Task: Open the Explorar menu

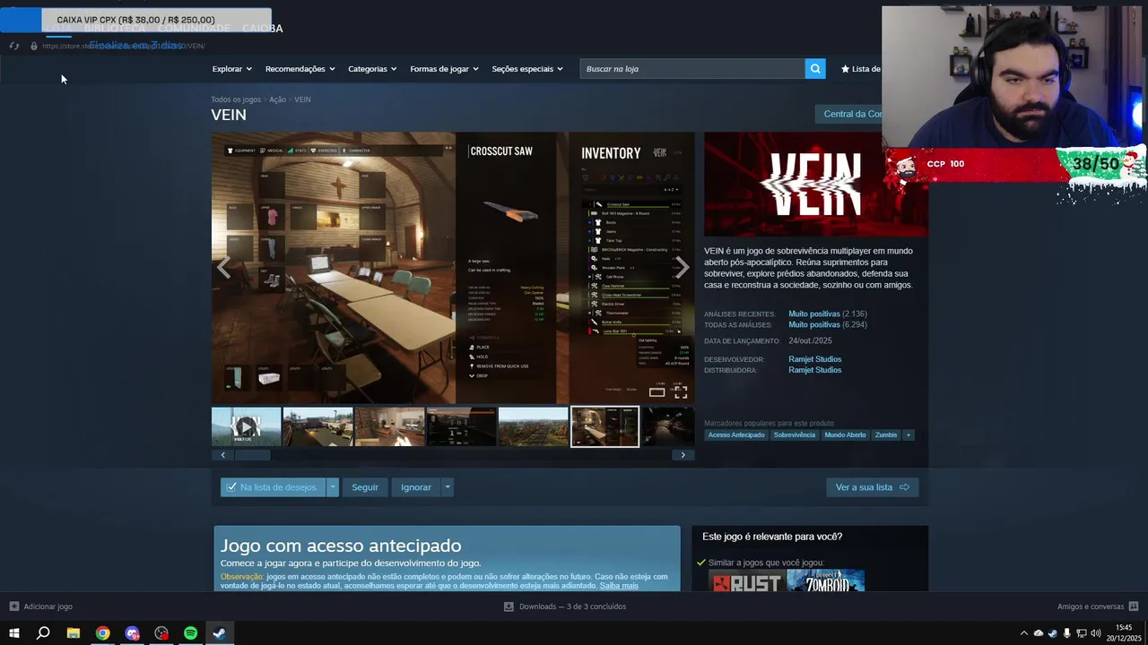Action: click(x=232, y=69)
